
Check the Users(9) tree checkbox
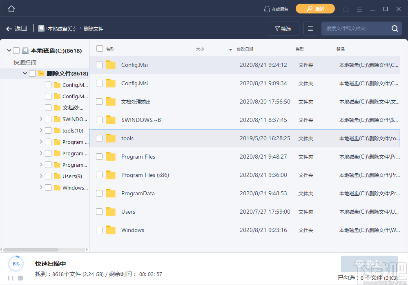pyautogui.click(x=48, y=176)
